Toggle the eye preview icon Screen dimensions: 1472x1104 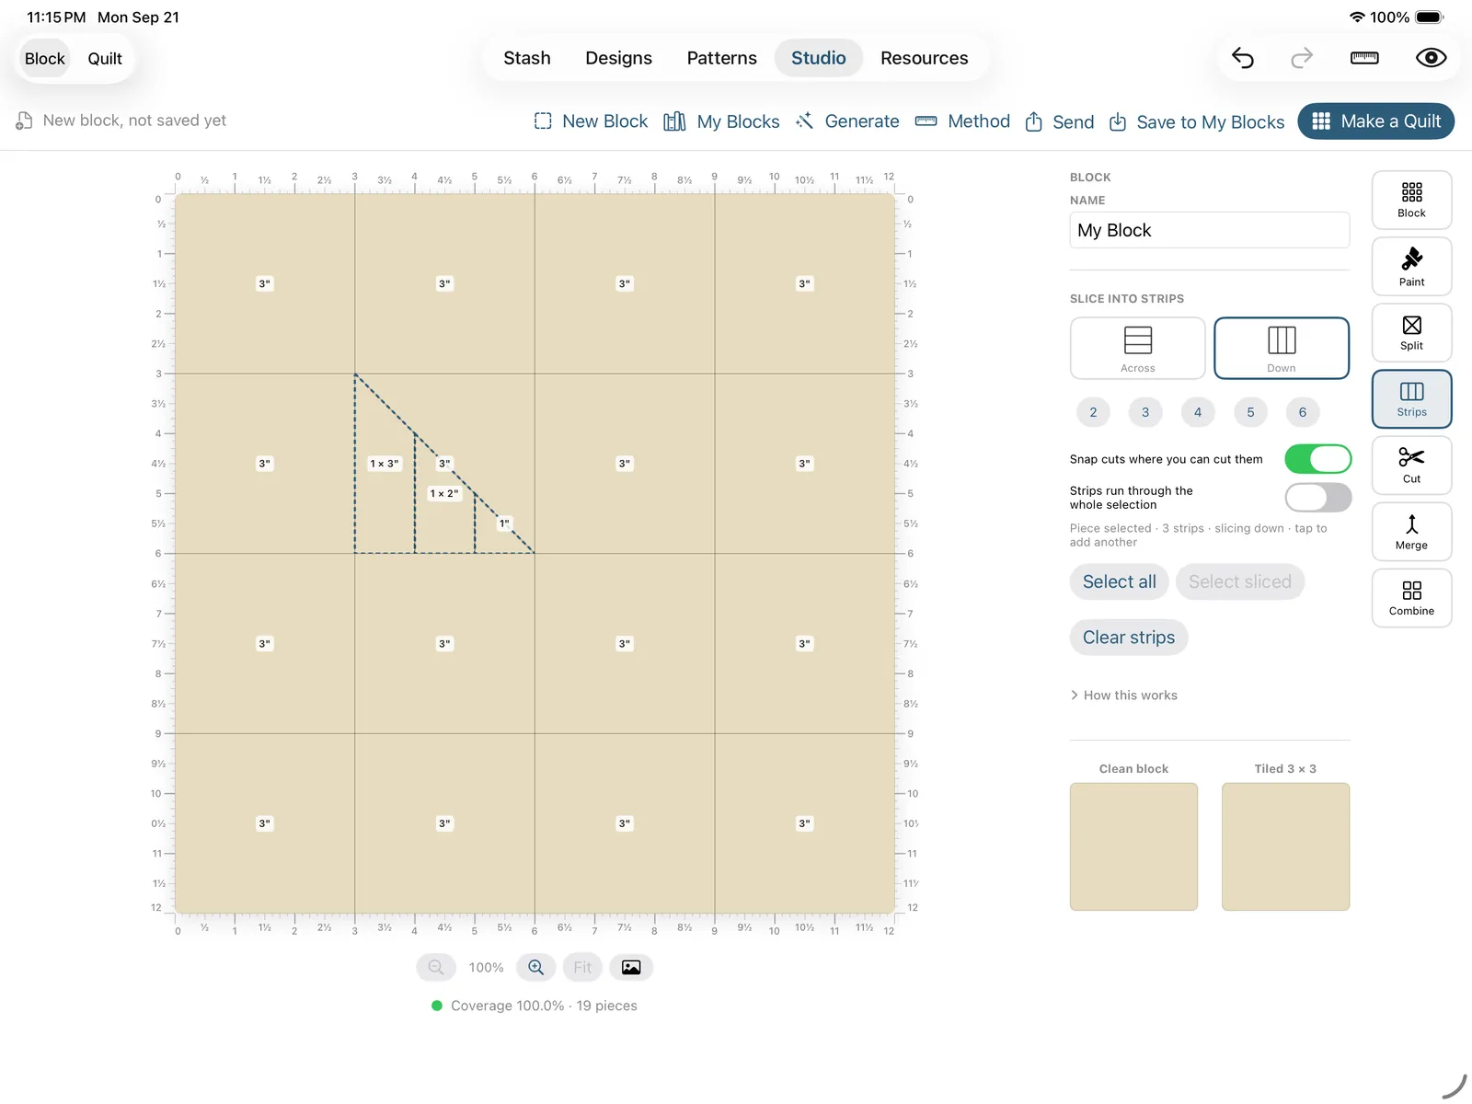click(x=1431, y=58)
